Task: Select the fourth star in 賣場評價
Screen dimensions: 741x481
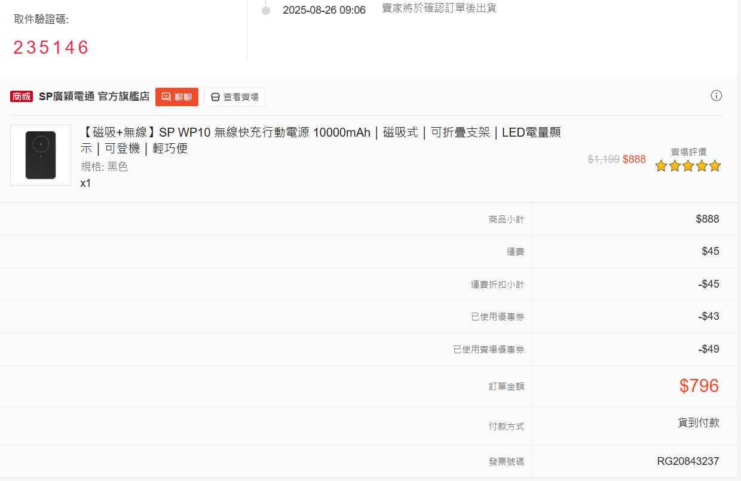Action: (x=702, y=166)
